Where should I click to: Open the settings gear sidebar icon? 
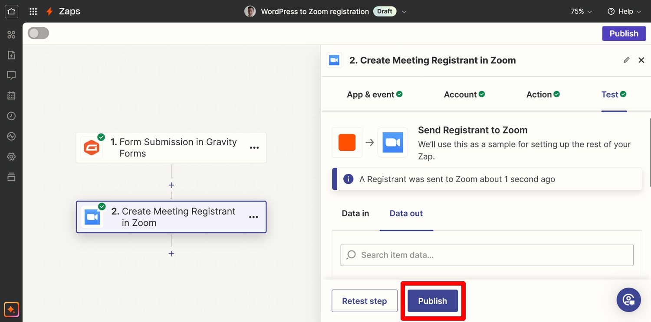coord(11,157)
